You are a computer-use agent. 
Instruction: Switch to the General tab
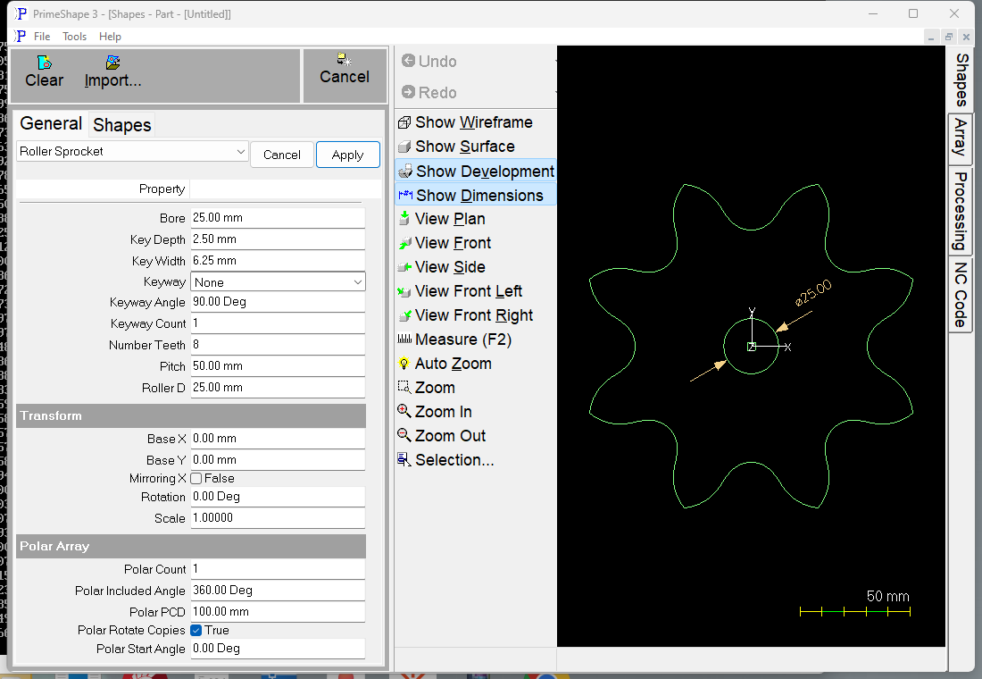click(x=51, y=123)
